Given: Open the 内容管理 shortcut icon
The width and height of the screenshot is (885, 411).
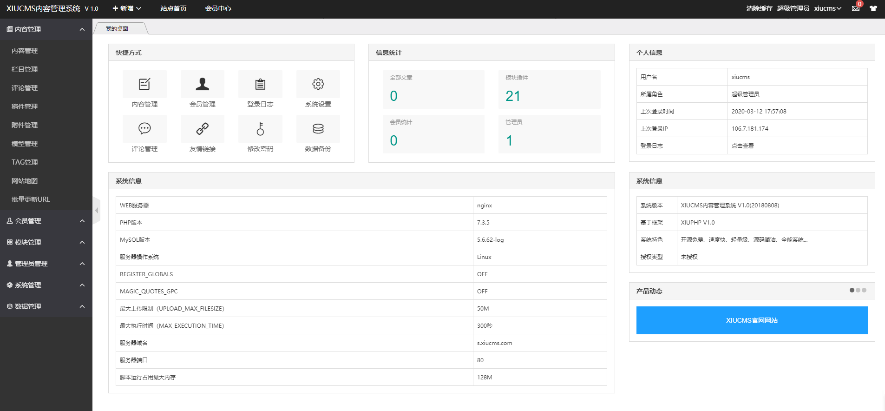Looking at the screenshot, I should 144,84.
